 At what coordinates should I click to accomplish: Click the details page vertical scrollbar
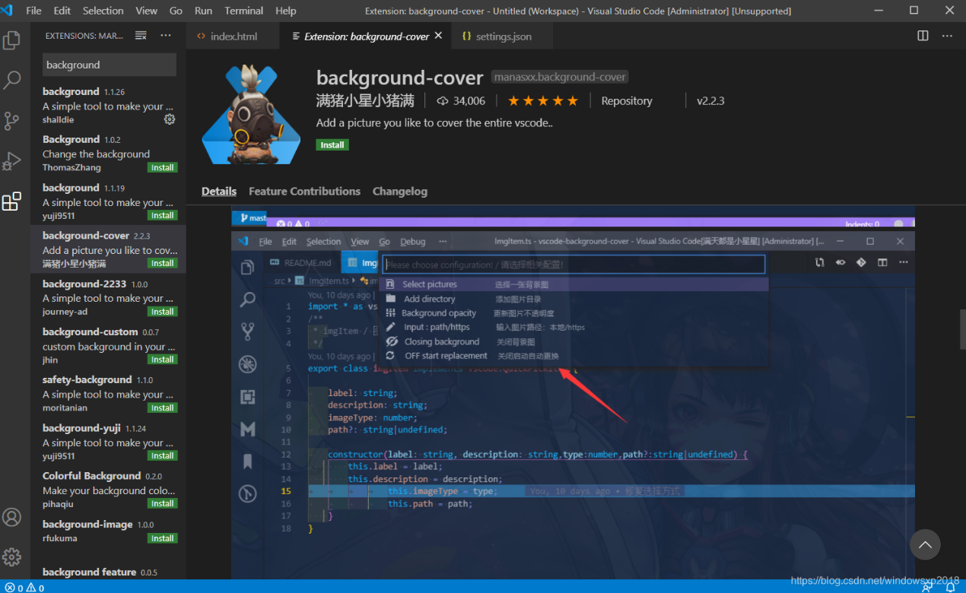click(x=961, y=328)
